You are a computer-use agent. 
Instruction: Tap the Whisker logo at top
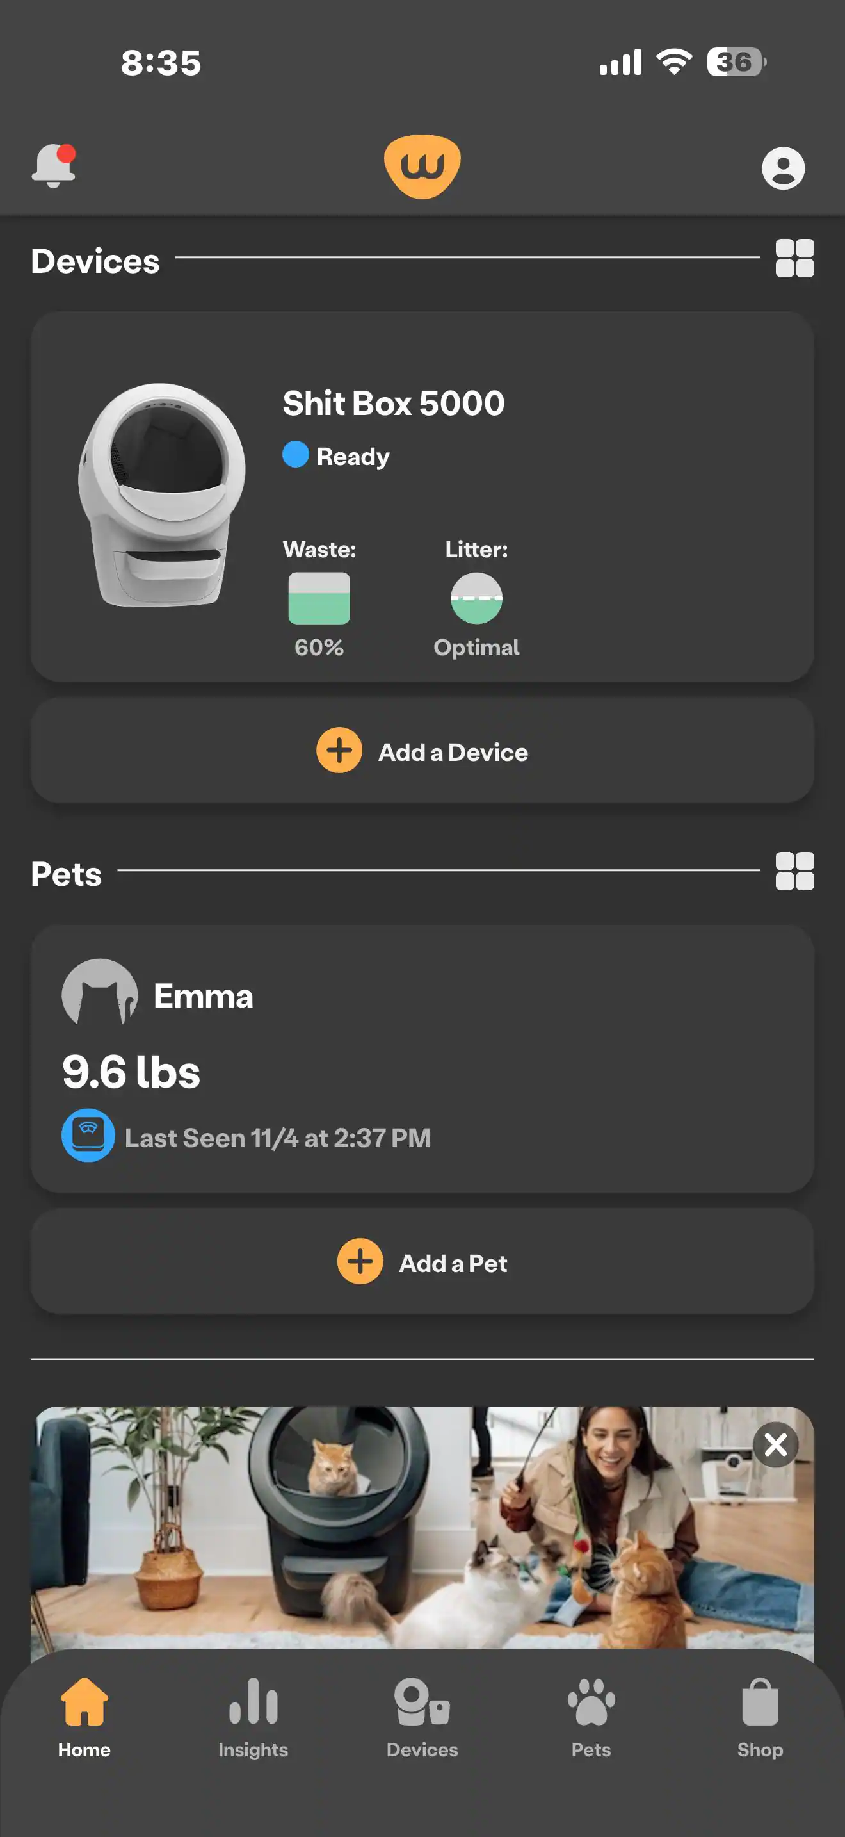coord(422,166)
